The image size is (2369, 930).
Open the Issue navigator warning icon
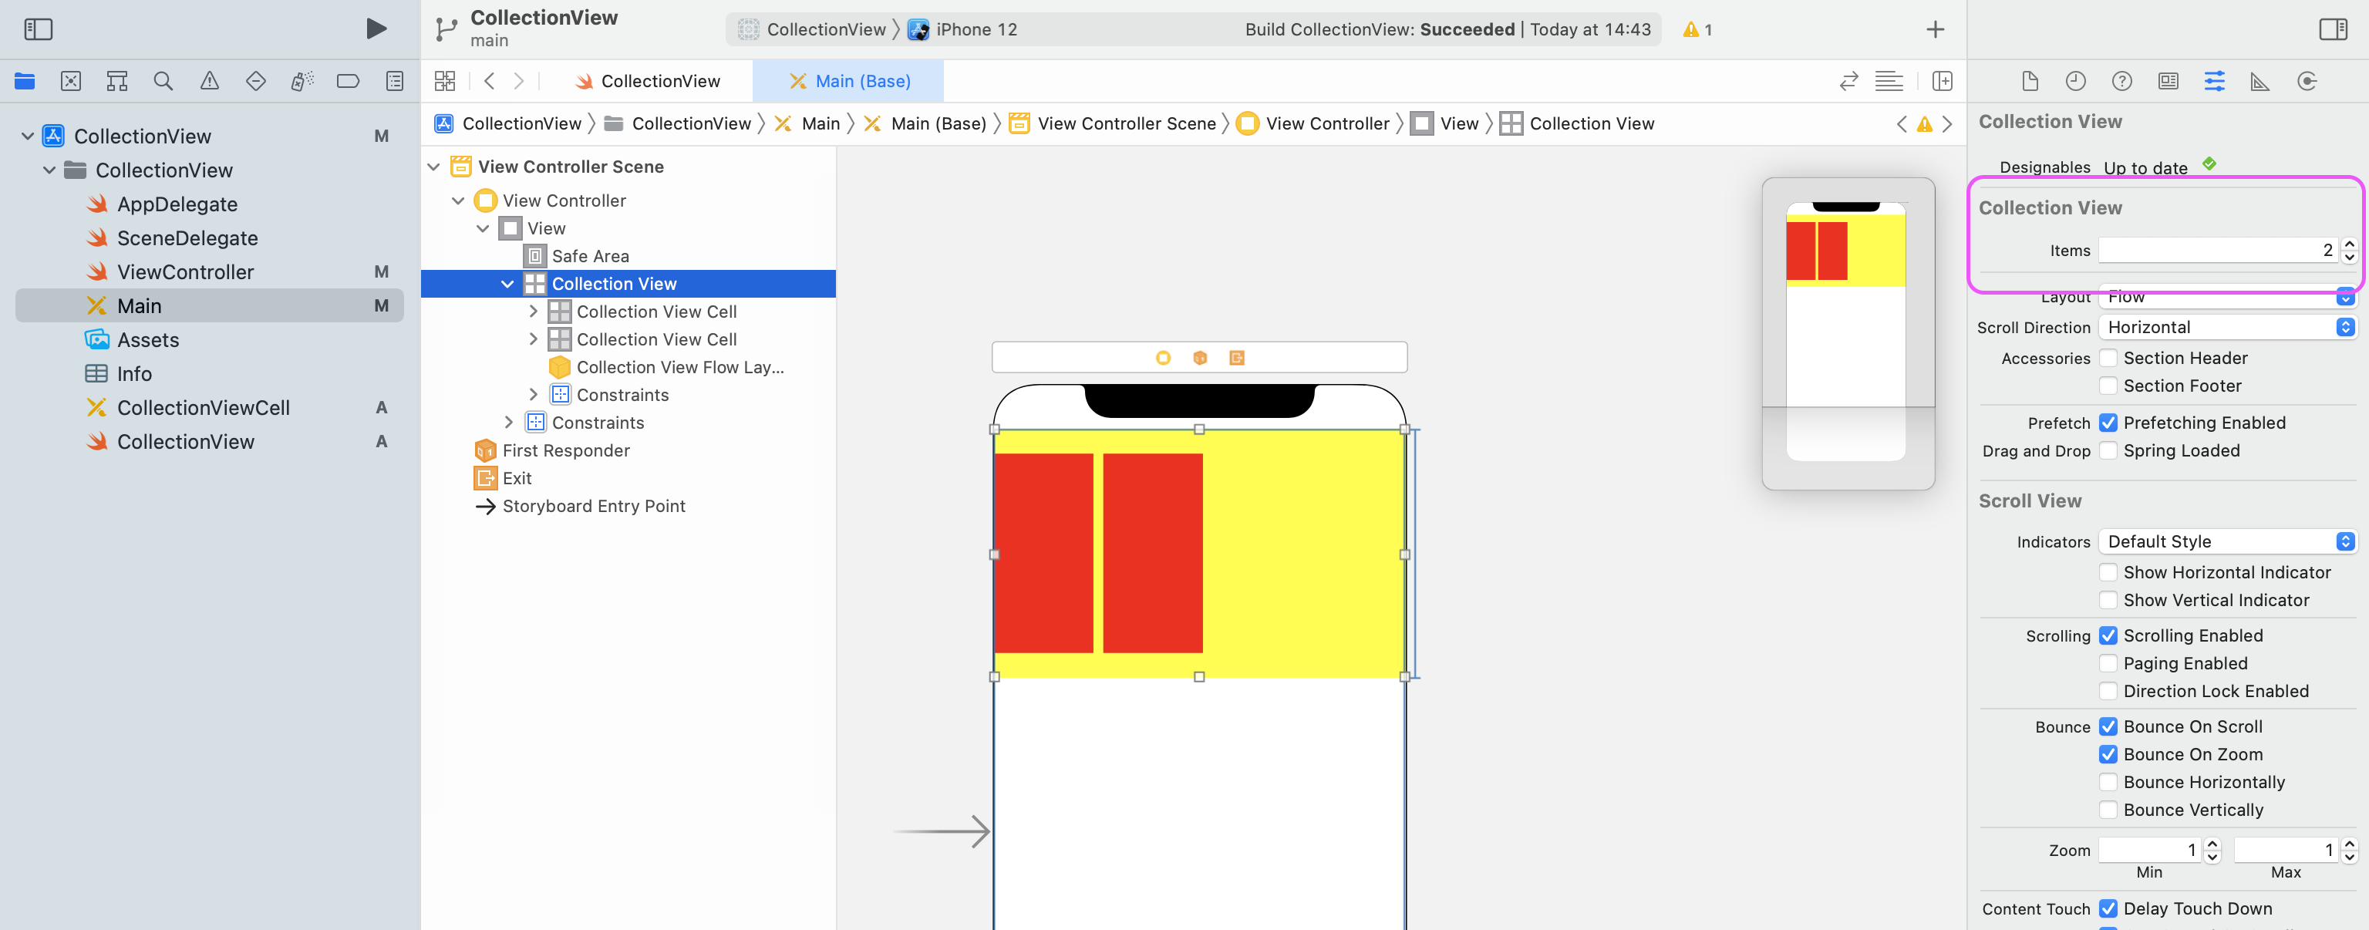tap(210, 81)
